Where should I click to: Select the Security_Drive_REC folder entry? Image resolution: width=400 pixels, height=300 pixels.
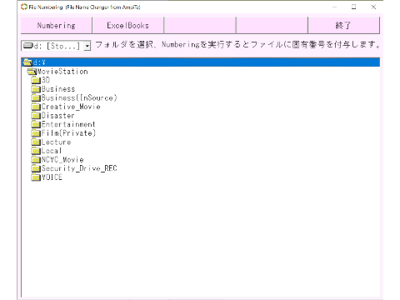click(74, 168)
